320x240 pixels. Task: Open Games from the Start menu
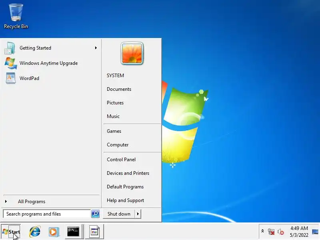114,131
